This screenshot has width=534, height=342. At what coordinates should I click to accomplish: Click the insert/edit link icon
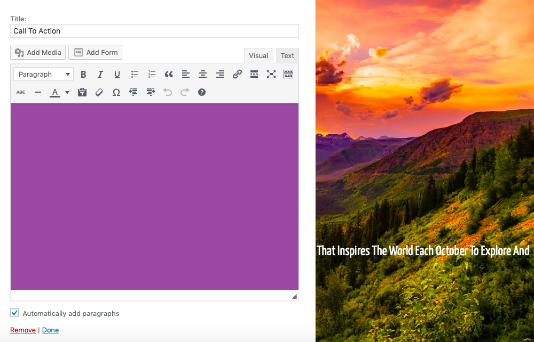(x=237, y=75)
